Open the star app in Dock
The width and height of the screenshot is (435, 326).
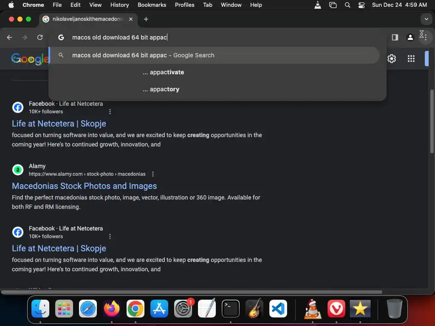pyautogui.click(x=360, y=309)
